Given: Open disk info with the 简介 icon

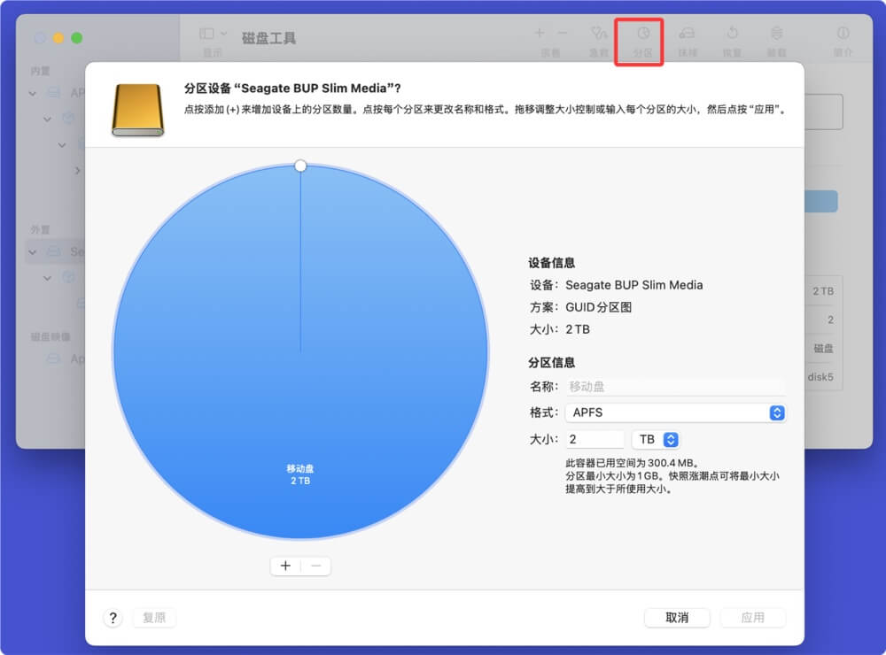Looking at the screenshot, I should [842, 34].
